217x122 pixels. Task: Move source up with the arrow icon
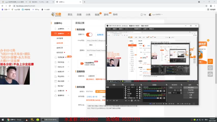[135, 101]
